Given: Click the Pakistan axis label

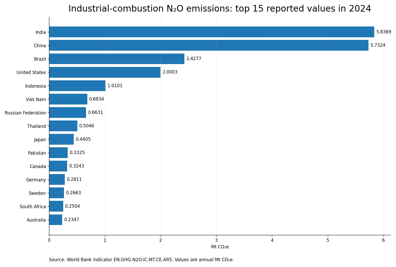Looking at the screenshot, I should [x=37, y=153].
